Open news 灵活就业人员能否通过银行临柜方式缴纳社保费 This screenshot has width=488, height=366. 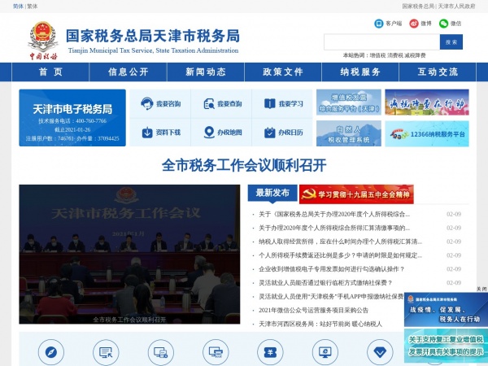point(325,282)
